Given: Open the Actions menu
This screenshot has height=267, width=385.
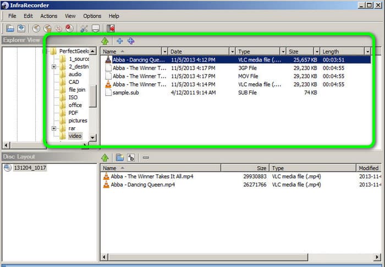Looking at the screenshot, I should (x=49, y=16).
